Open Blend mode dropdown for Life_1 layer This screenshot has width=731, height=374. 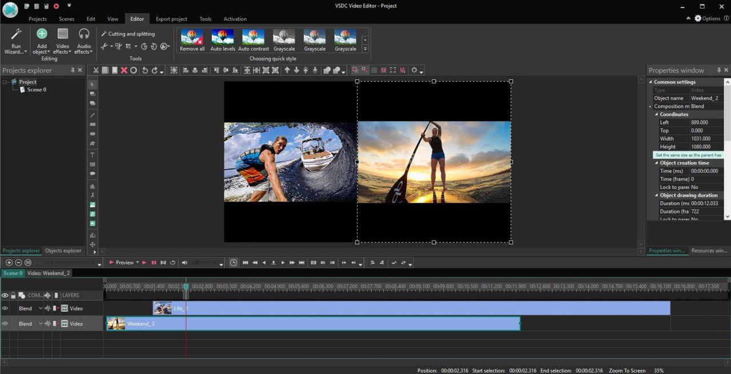(x=41, y=308)
